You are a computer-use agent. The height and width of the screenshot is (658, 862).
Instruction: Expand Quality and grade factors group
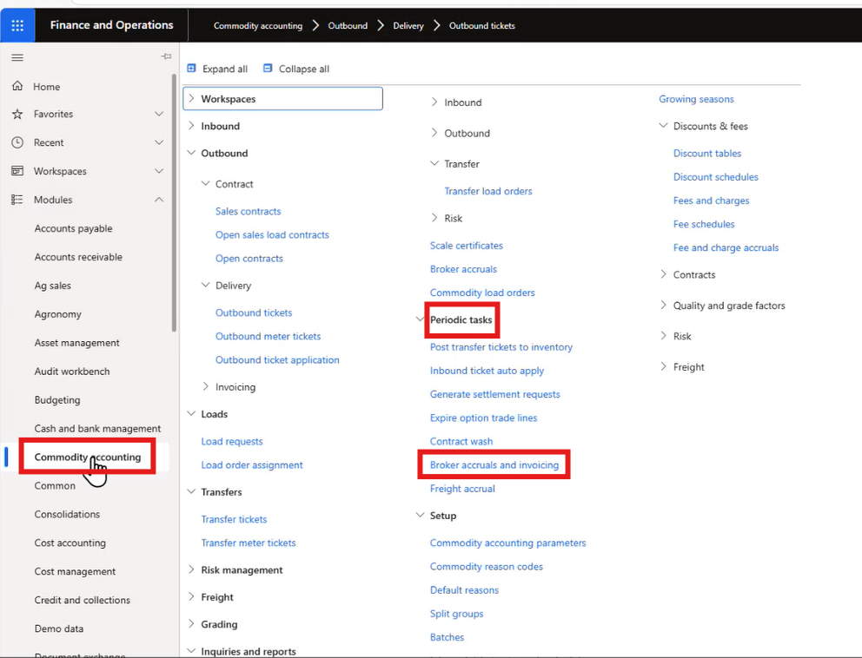pyautogui.click(x=664, y=305)
